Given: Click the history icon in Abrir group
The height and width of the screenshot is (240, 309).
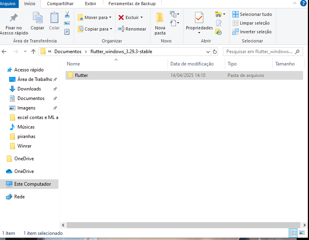Looking at the screenshot, I should tap(218, 32).
